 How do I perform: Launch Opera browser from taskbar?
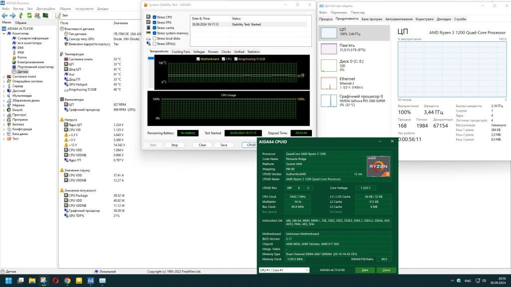55,281
